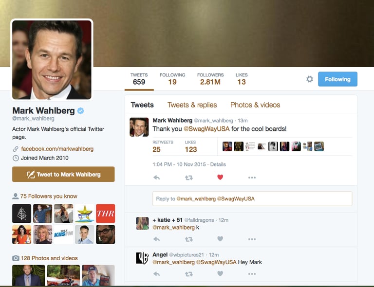Switch to Photos & videos tab

click(255, 105)
